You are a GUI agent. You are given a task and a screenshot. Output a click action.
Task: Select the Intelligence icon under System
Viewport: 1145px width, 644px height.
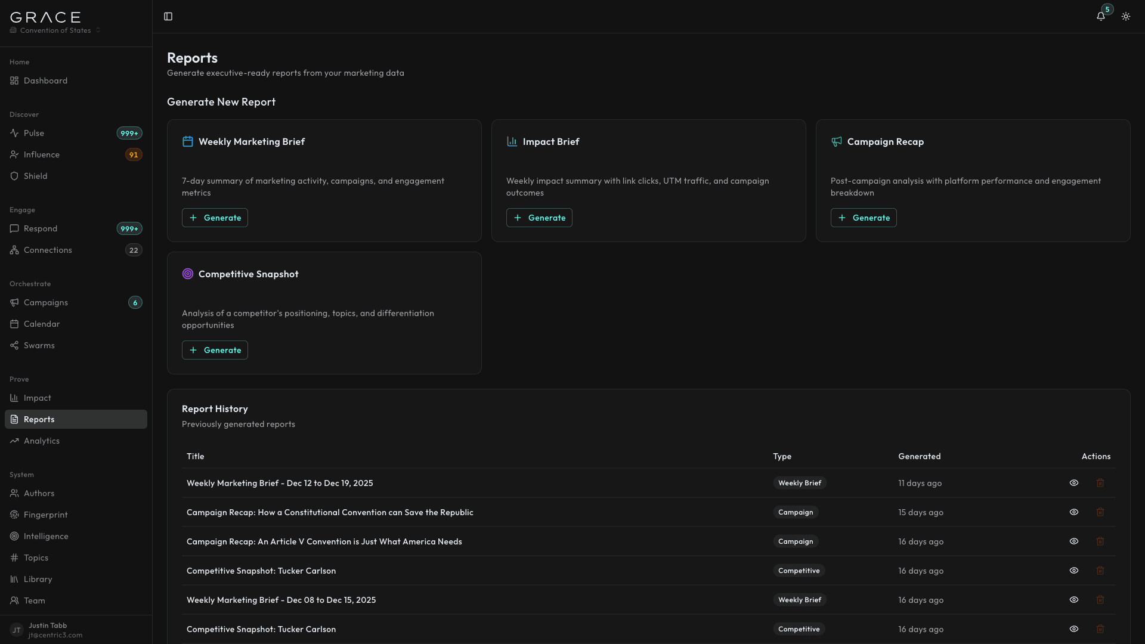click(15, 536)
